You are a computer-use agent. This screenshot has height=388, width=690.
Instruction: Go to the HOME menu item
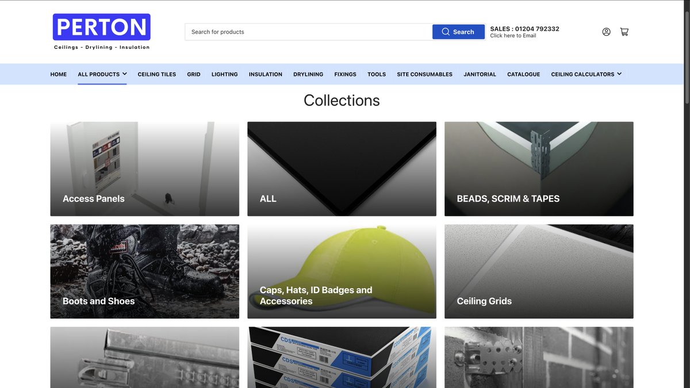point(59,74)
